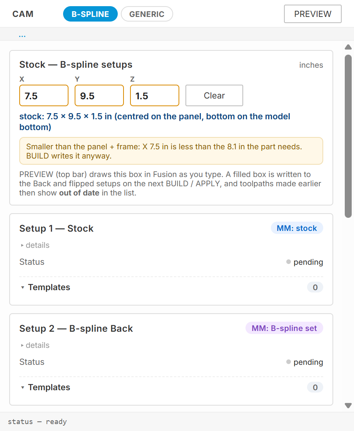Open the three-dots overflow menu
Screen dimensions: 354x431
22,35
